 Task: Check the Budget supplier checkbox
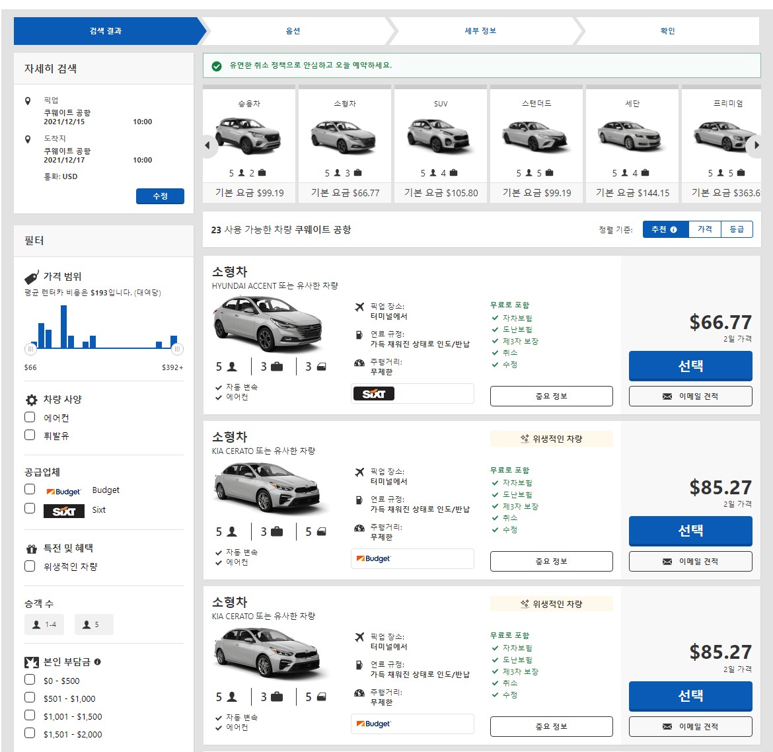[x=30, y=489]
